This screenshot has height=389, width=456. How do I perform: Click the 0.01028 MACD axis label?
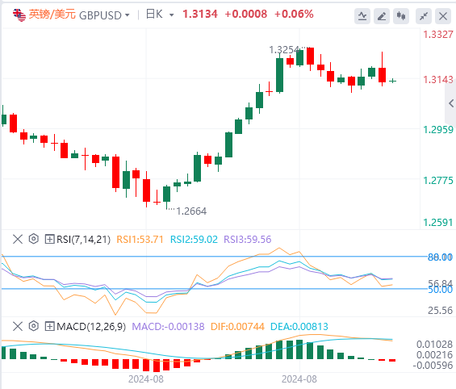pyautogui.click(x=434, y=345)
